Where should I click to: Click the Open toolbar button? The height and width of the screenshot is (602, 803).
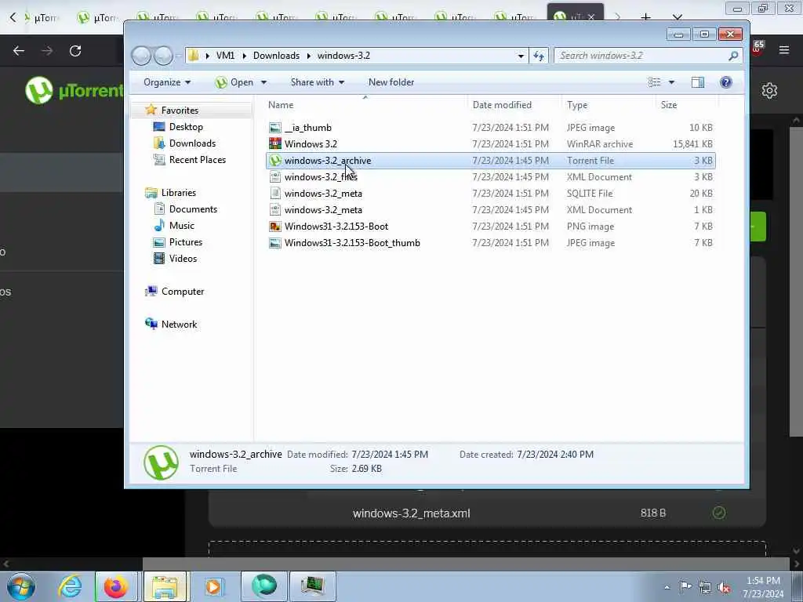(234, 82)
